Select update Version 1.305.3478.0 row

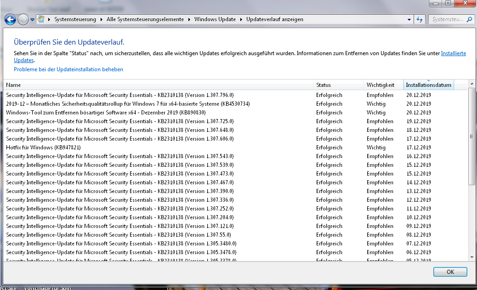(x=236, y=252)
